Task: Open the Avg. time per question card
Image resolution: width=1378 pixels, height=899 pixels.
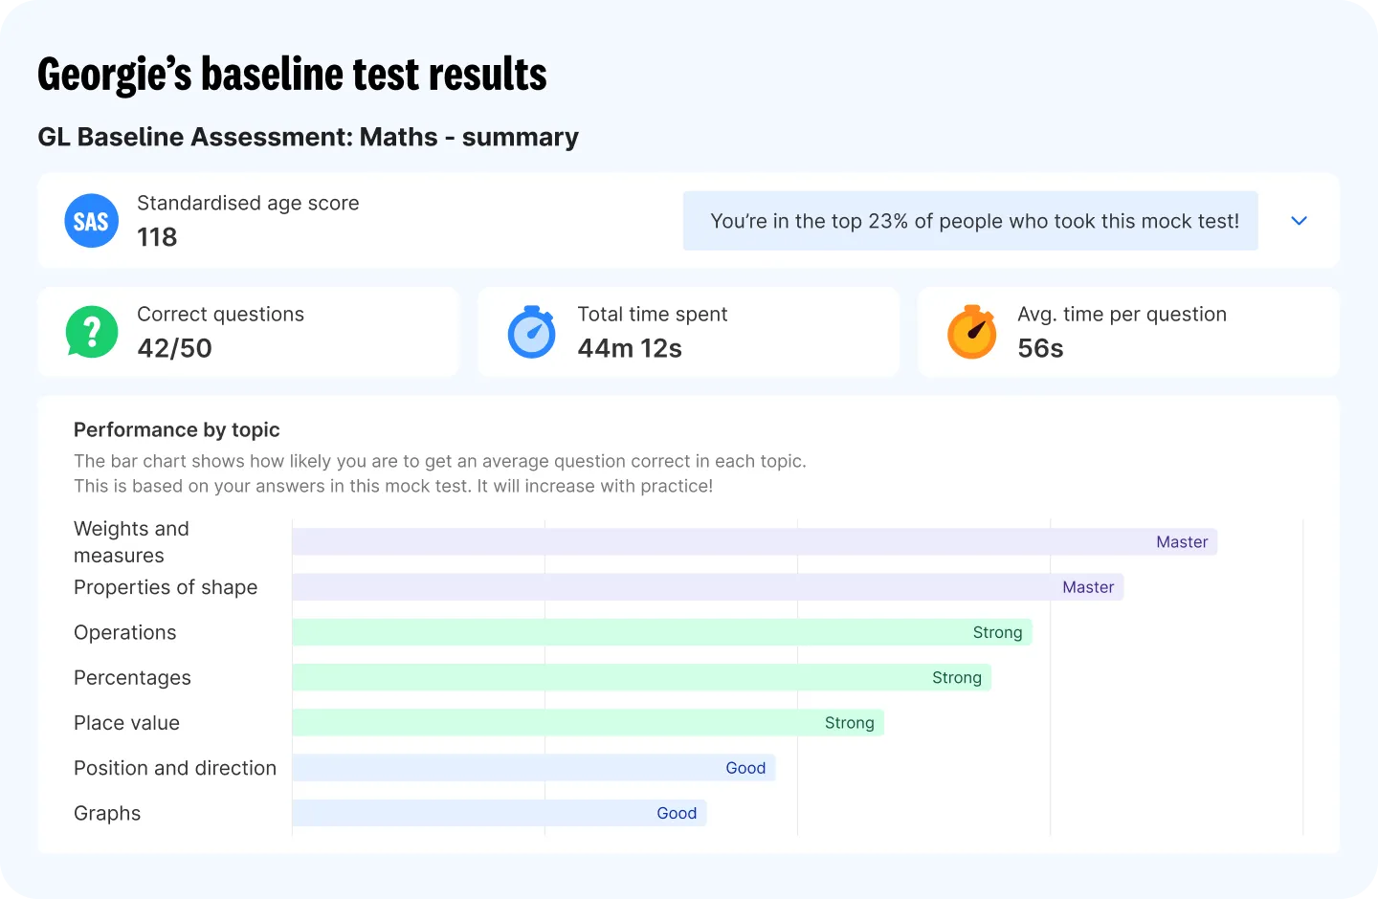Action: [1129, 332]
